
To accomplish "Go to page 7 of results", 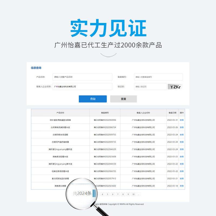I will tap(118, 194).
